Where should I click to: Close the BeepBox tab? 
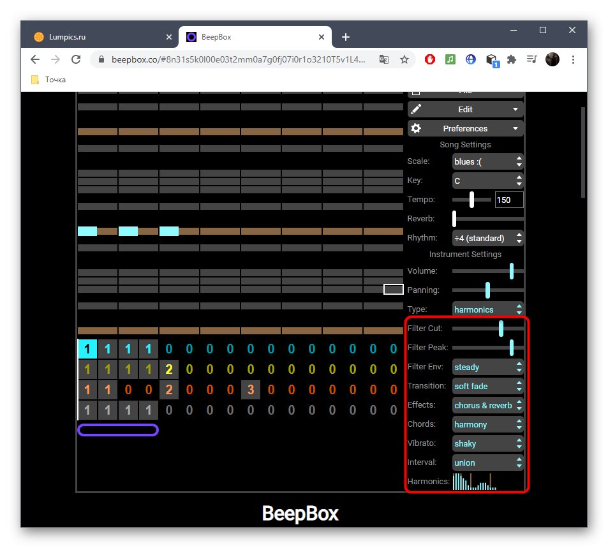pyautogui.click(x=322, y=37)
